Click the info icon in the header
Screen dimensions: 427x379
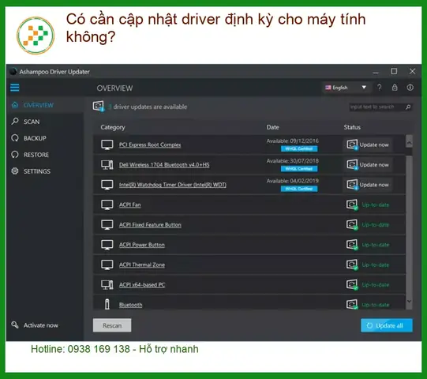pos(410,88)
